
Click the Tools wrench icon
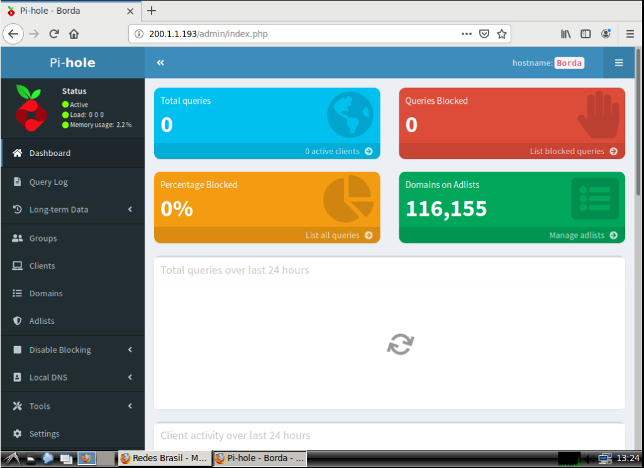click(17, 406)
